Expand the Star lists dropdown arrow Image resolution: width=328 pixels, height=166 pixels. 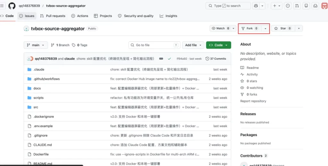(x=299, y=29)
